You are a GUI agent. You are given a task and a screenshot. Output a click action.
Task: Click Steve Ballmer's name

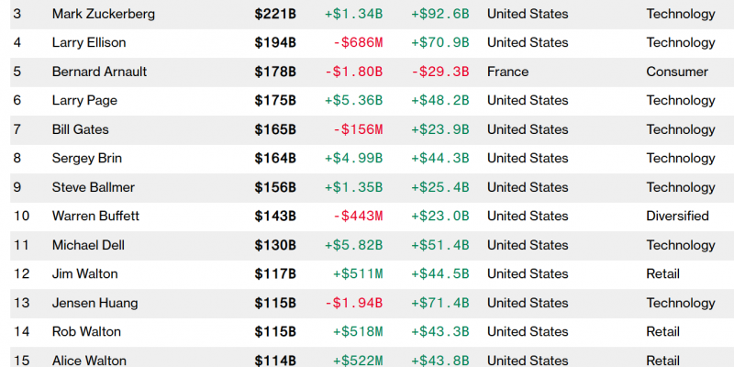94,187
